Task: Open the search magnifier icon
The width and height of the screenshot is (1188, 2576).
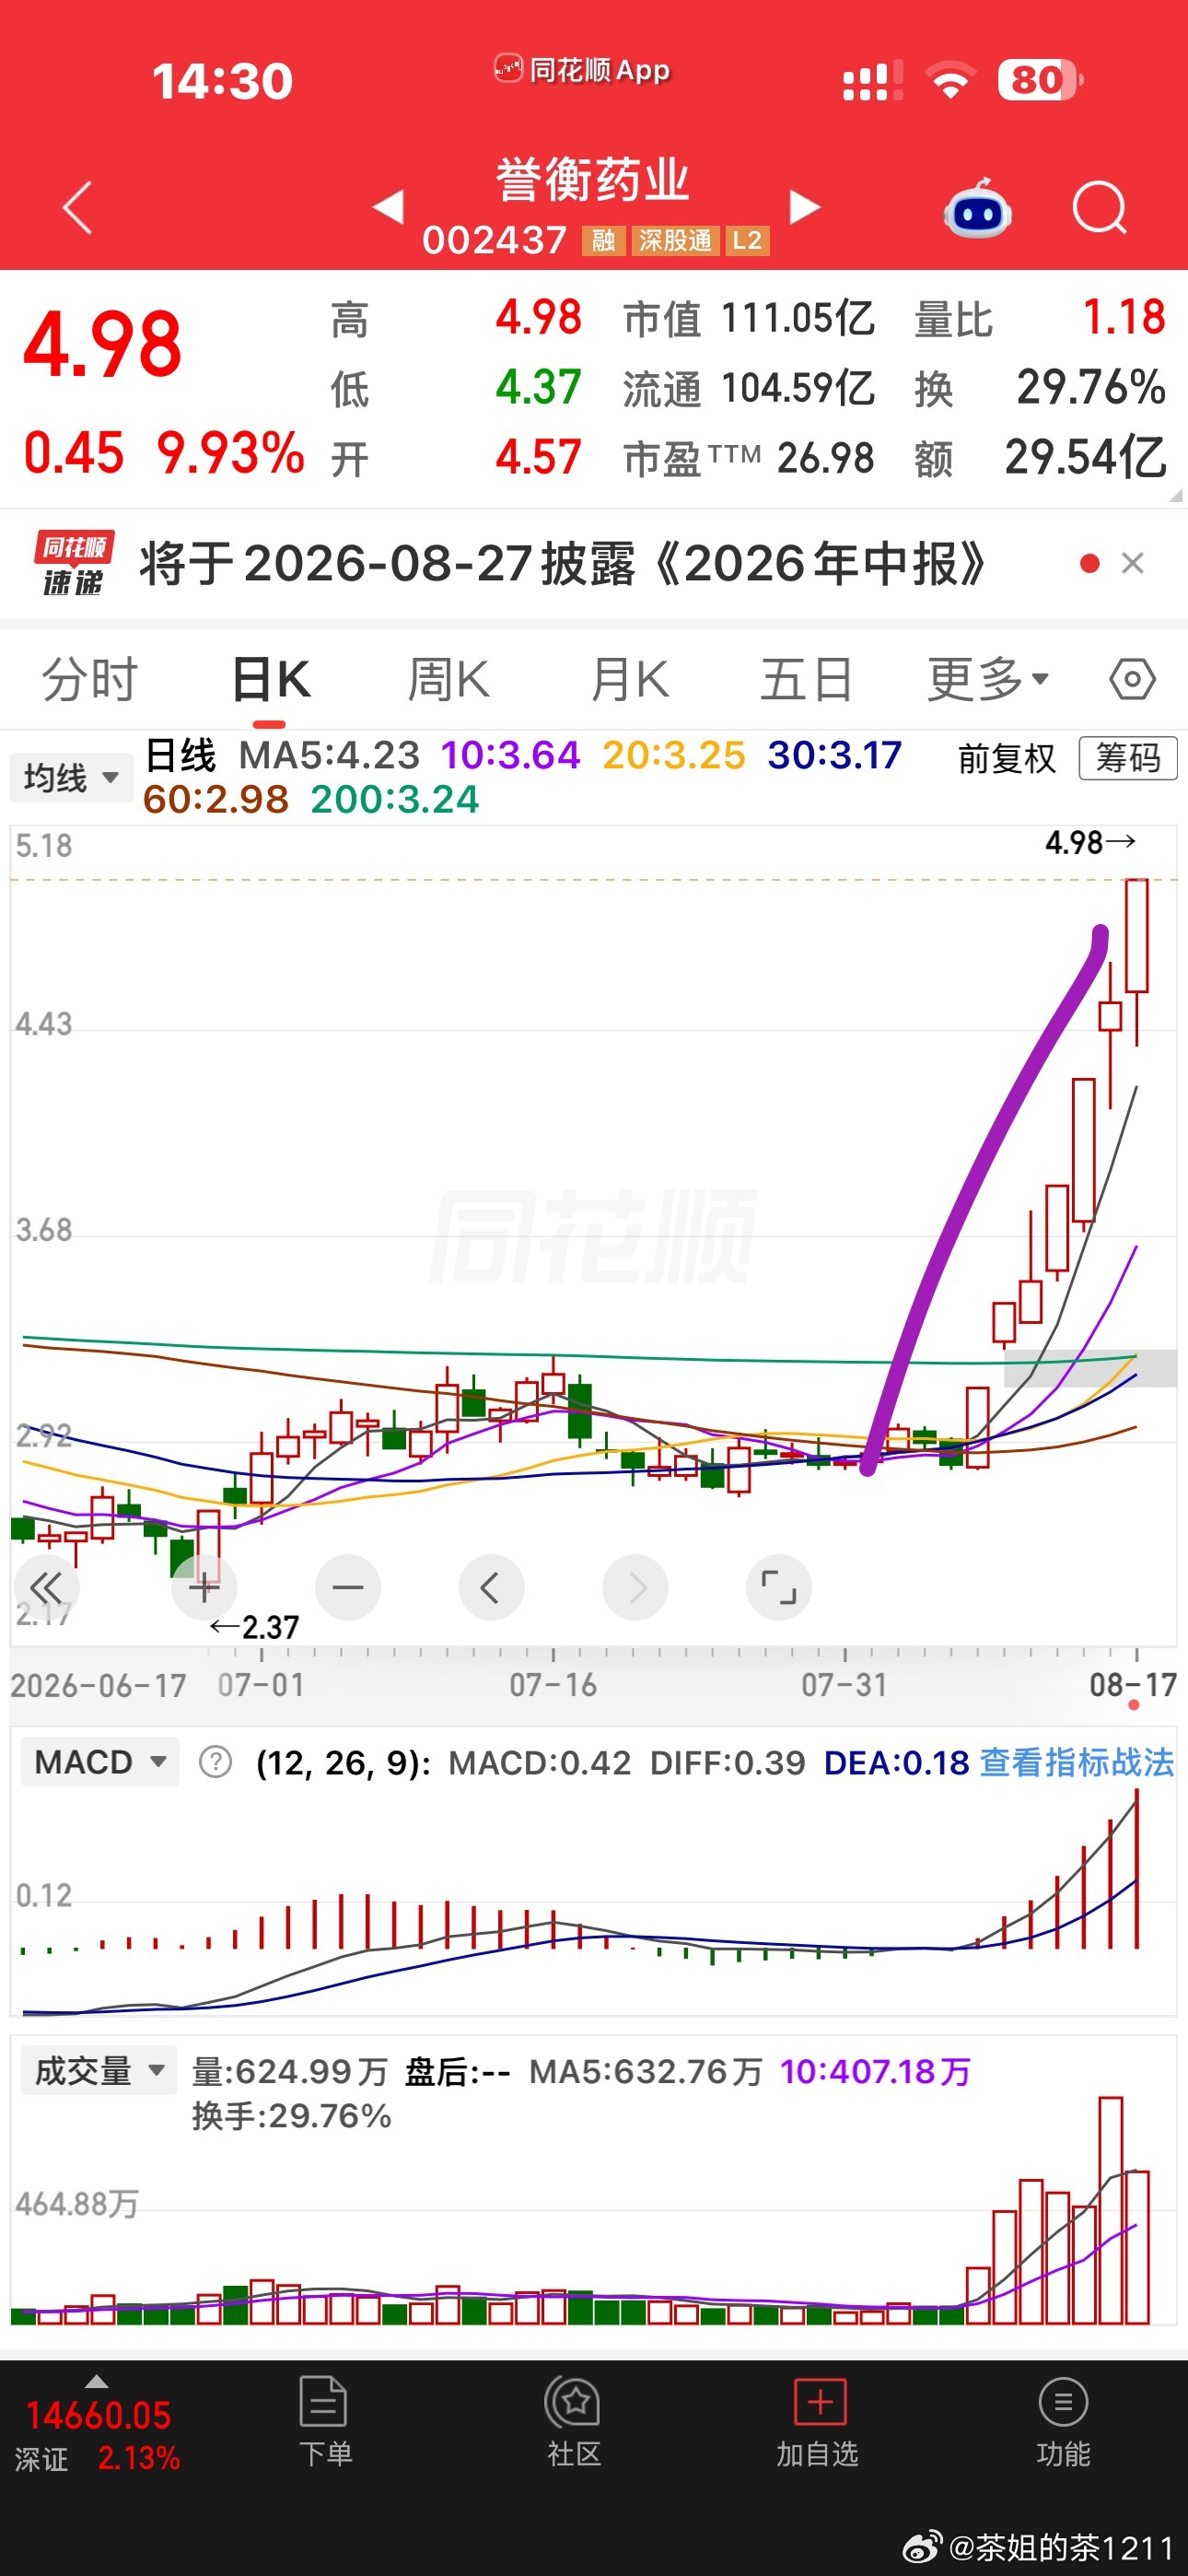Action: [x=1099, y=208]
